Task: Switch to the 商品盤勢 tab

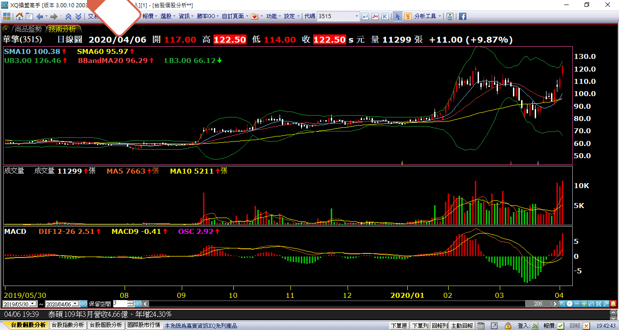Action: click(x=28, y=29)
